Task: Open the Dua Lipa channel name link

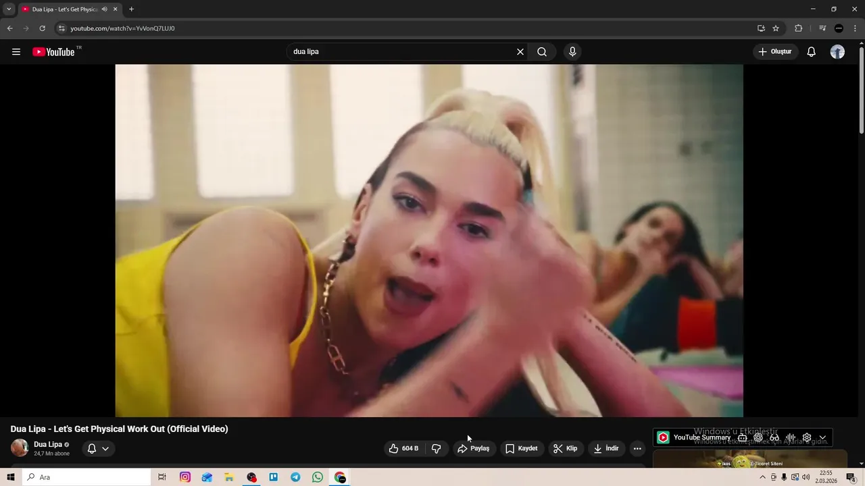Action: pyautogui.click(x=48, y=445)
